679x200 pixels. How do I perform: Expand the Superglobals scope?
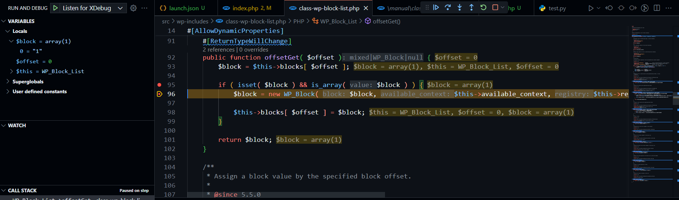point(8,82)
